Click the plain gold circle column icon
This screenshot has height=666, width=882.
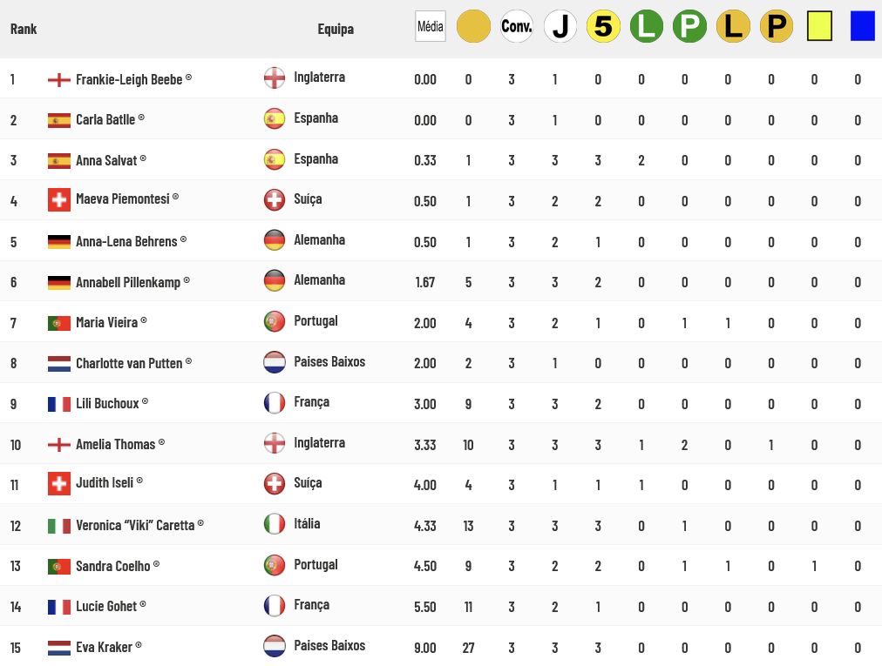click(x=473, y=26)
